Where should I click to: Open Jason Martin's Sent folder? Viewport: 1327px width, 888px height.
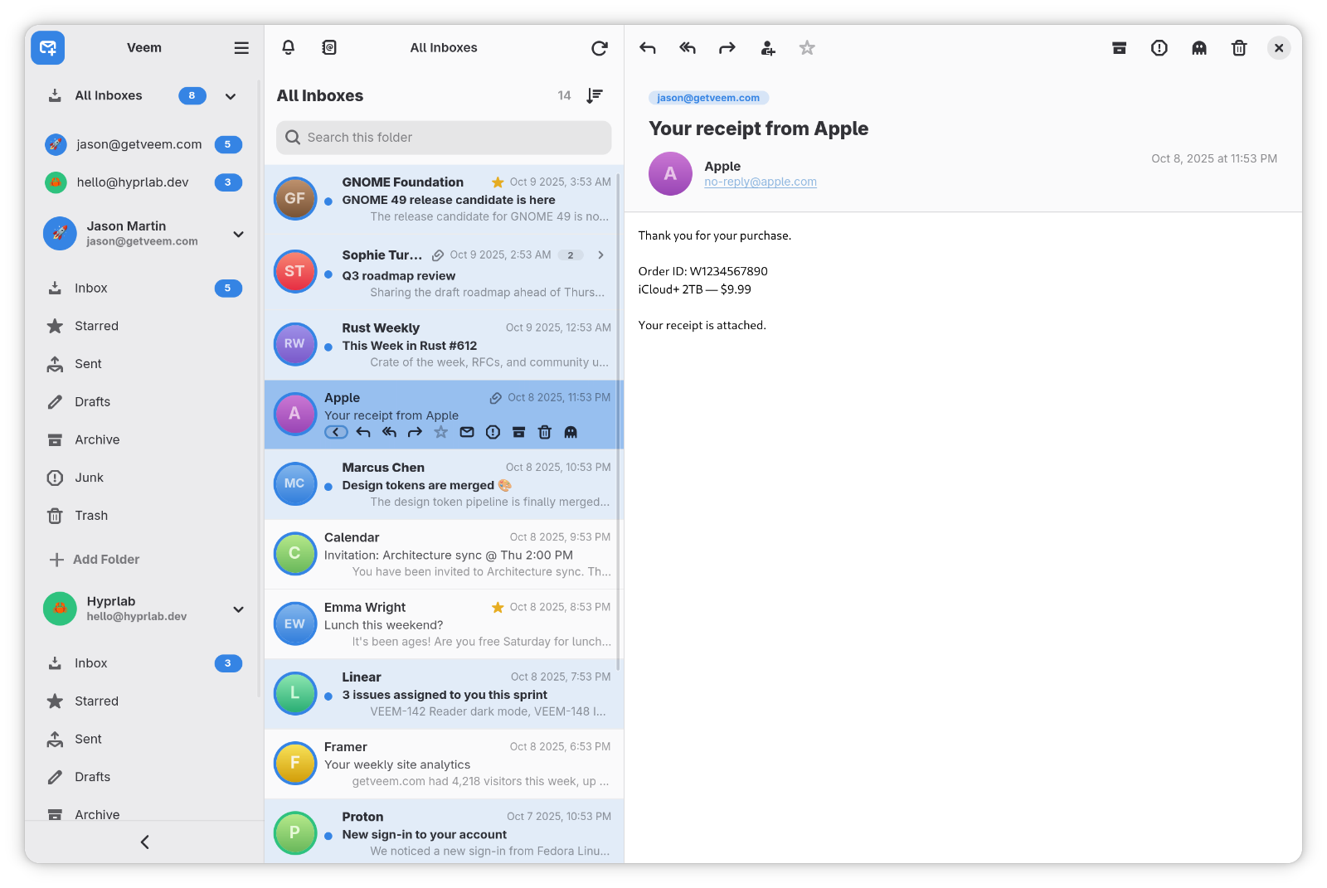click(144, 364)
